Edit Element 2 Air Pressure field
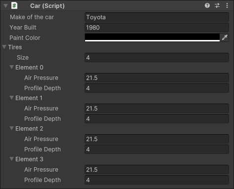Image resolution: width=234 pixels, height=189 pixels. [x=157, y=139]
